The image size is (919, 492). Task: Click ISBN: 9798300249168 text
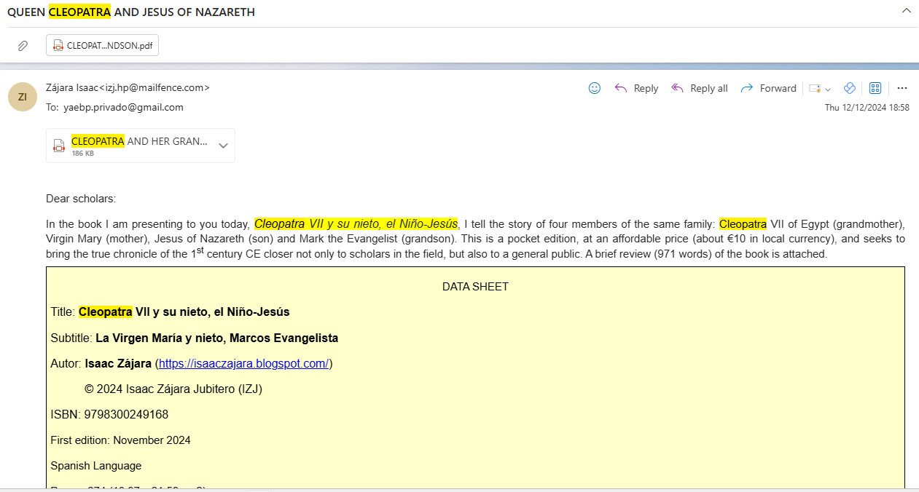click(109, 414)
